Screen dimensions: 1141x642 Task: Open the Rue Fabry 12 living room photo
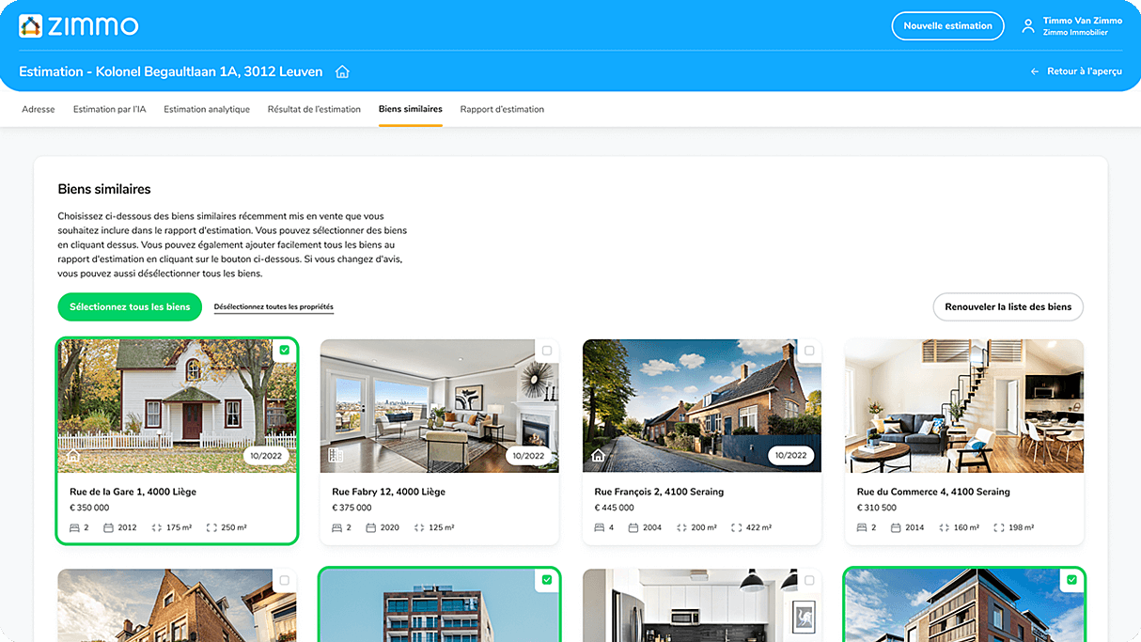click(439, 406)
